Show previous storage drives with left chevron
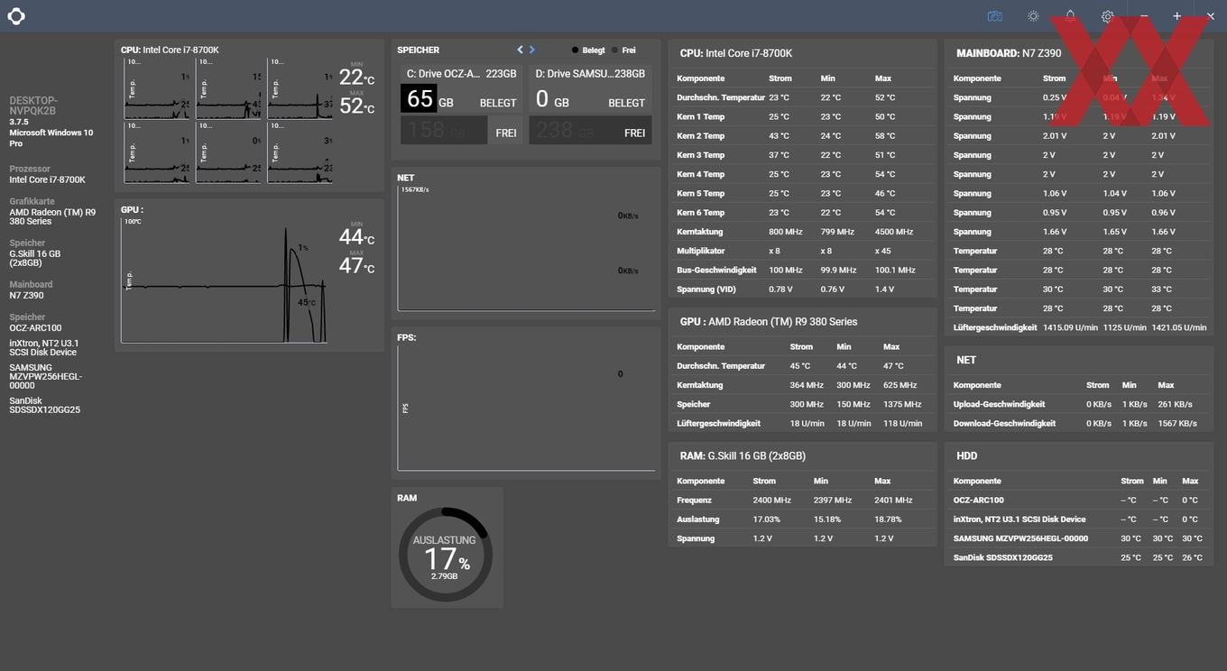This screenshot has width=1227, height=671. (x=520, y=50)
